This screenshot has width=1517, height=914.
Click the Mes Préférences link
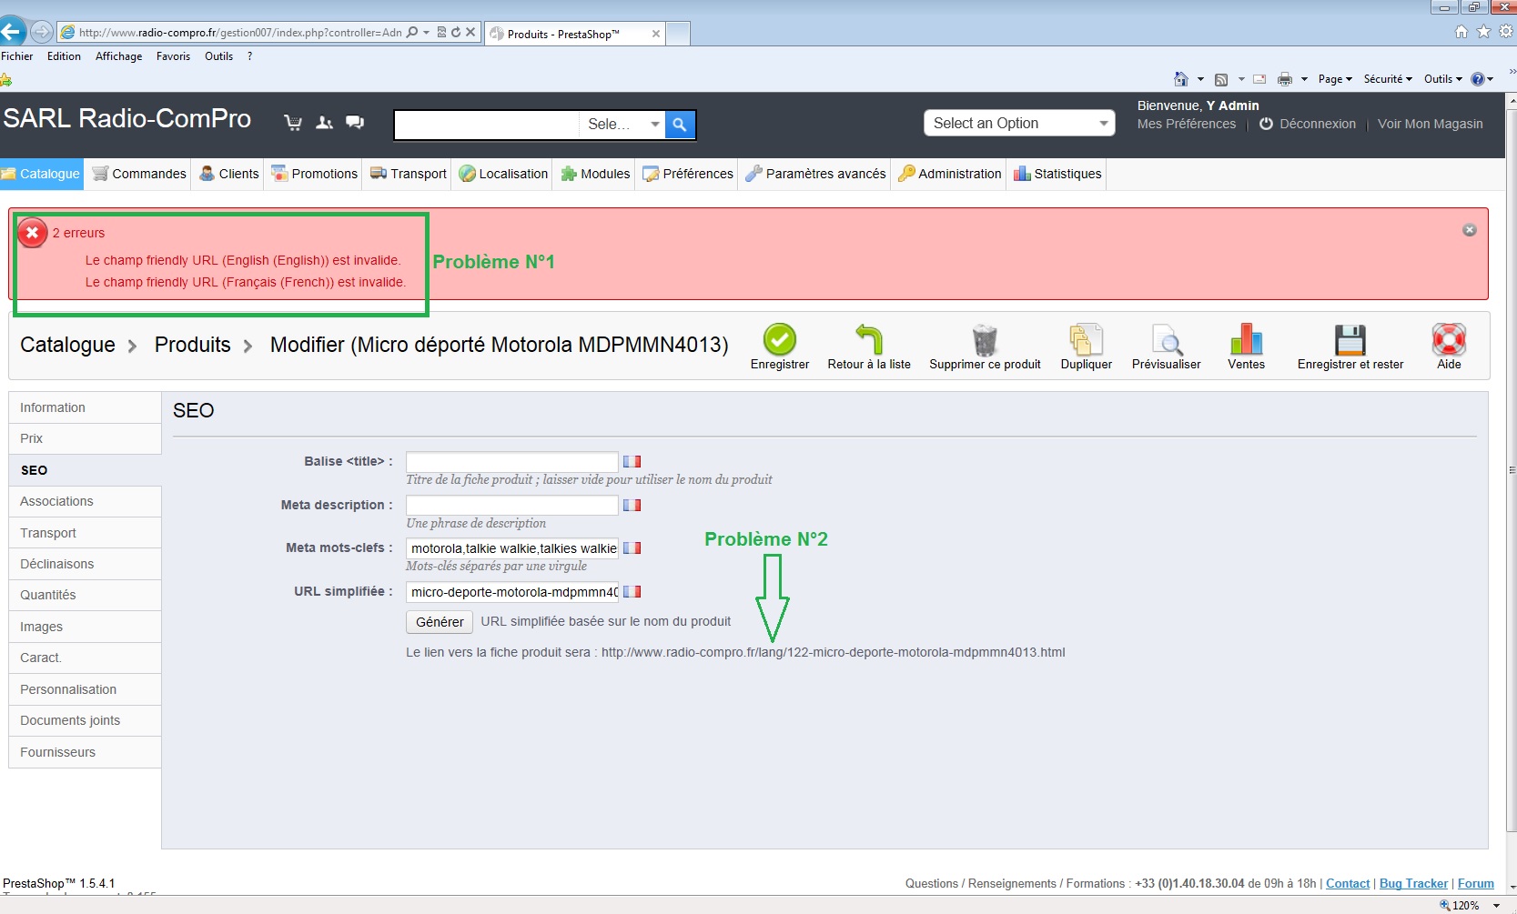pos(1187,124)
